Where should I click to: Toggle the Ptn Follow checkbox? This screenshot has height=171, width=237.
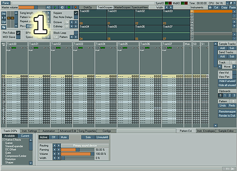(18, 33)
